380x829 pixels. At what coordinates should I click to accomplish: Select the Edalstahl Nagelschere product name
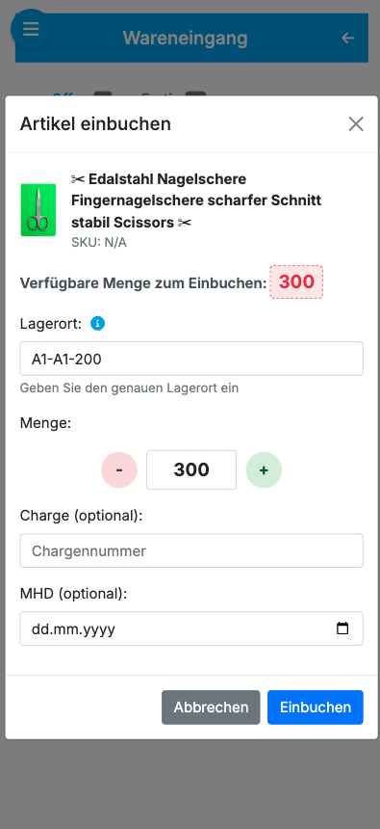(x=196, y=201)
